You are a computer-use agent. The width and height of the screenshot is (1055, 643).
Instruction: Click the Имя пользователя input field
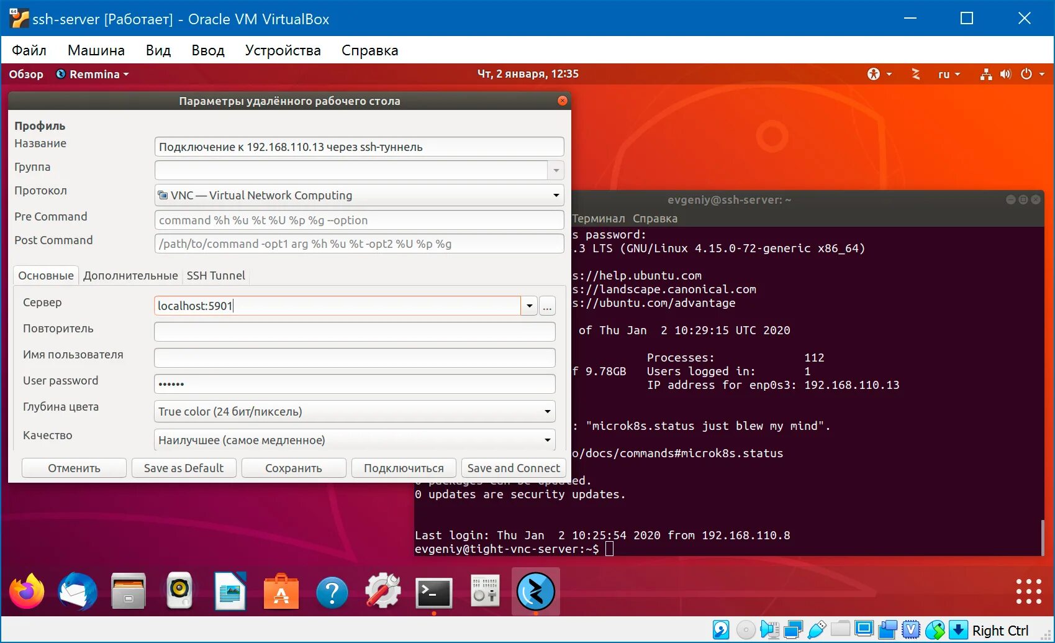tap(355, 358)
